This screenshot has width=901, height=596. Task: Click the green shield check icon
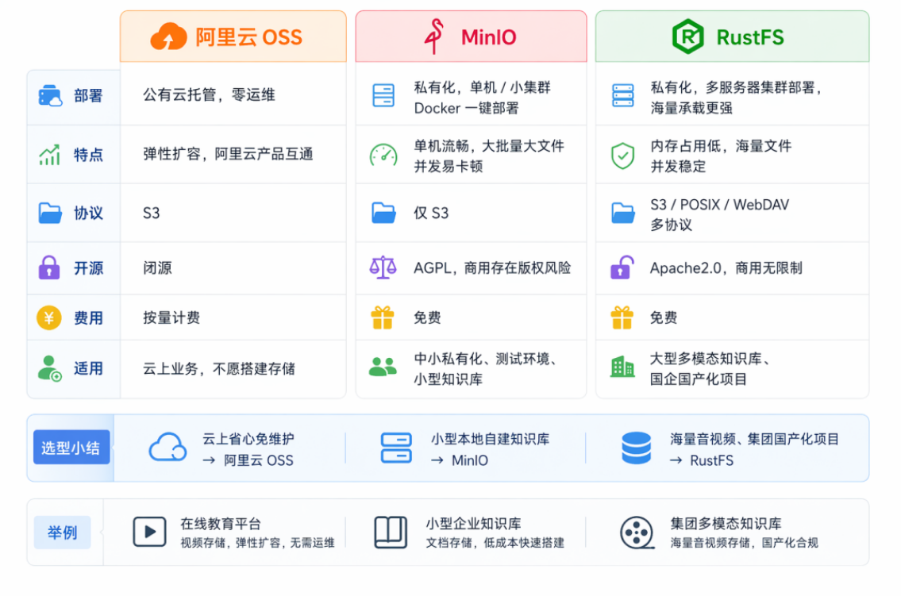[x=622, y=156]
